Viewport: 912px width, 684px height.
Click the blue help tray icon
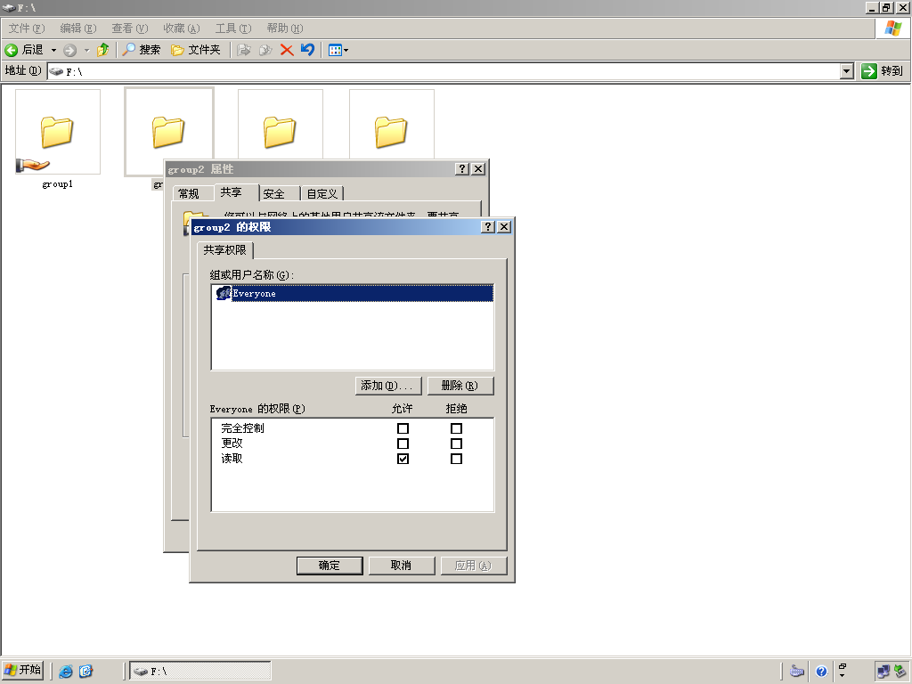(821, 672)
